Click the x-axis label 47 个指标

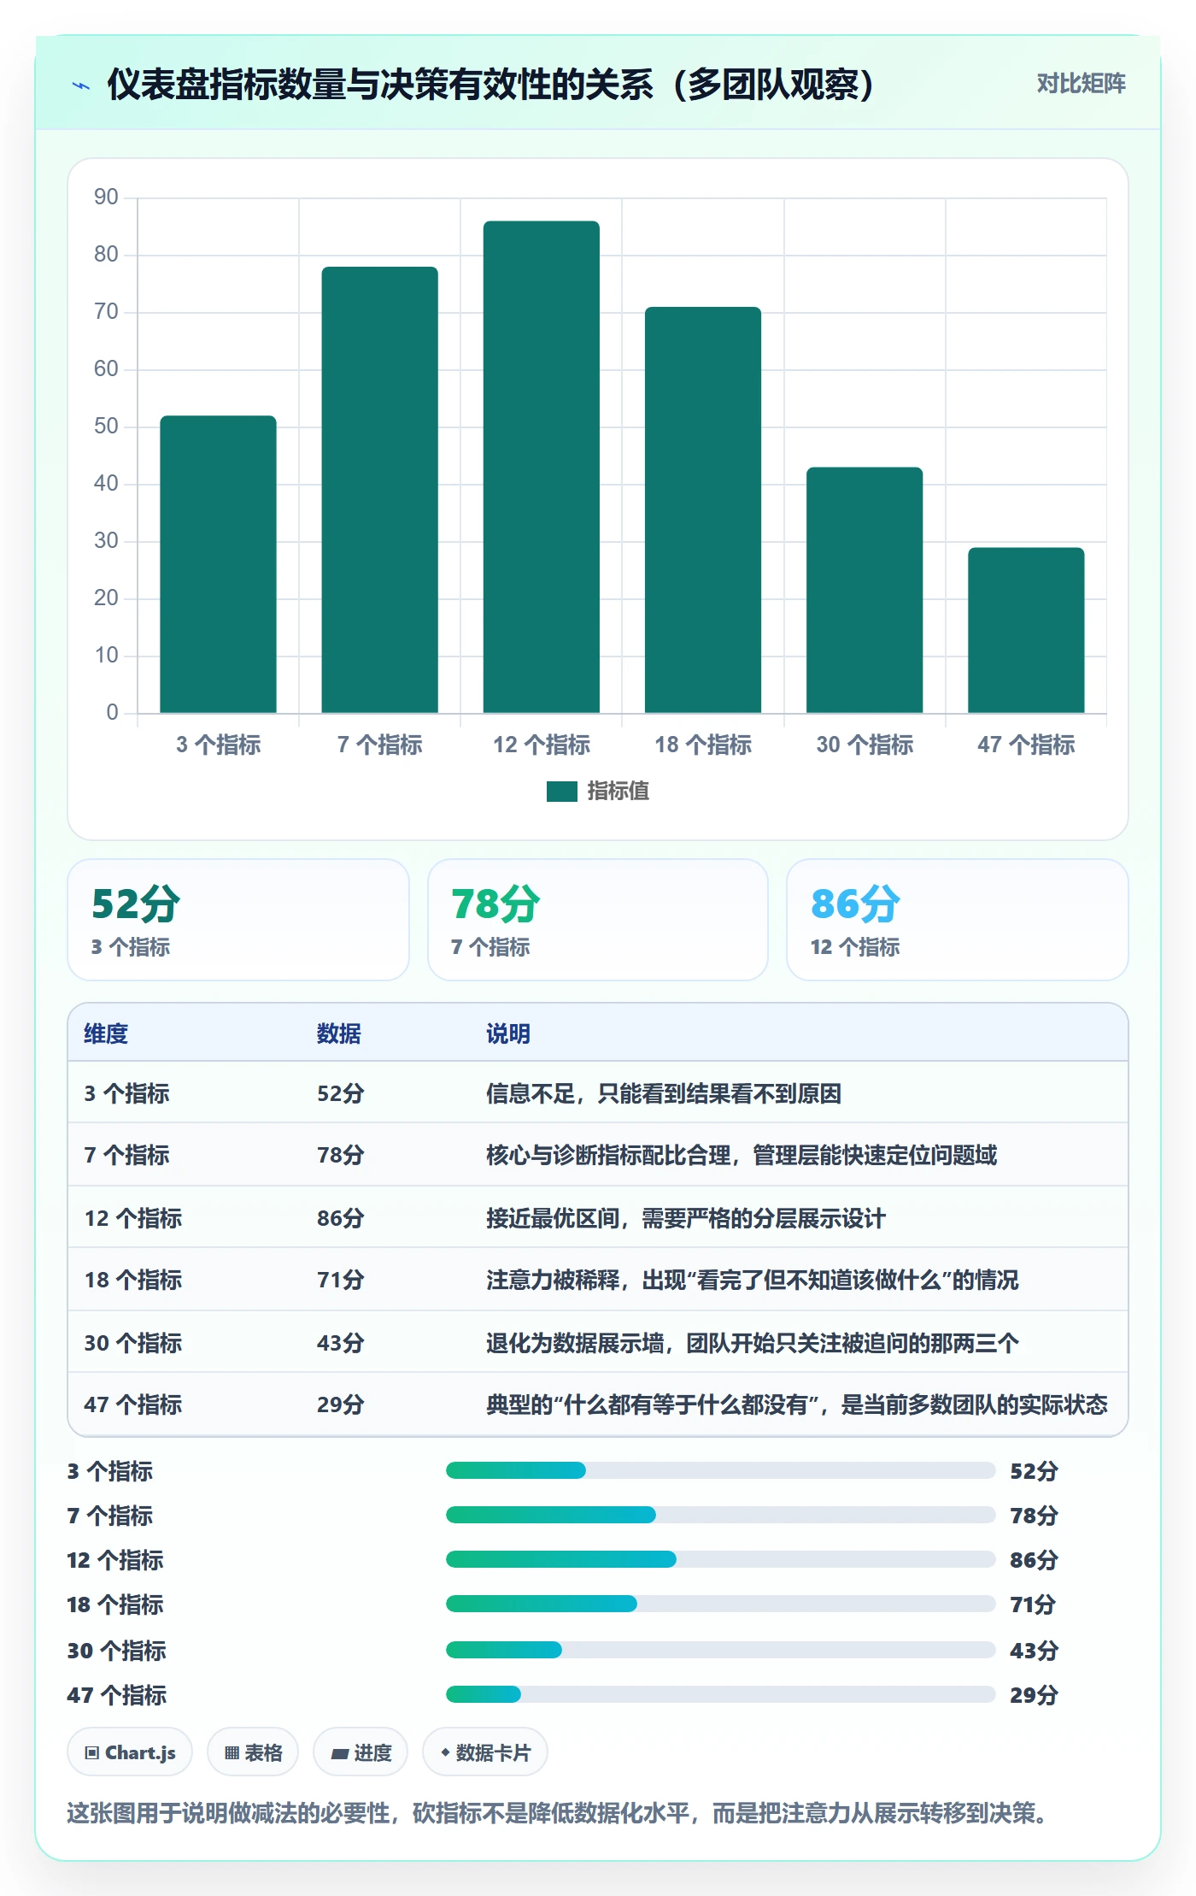1026,745
